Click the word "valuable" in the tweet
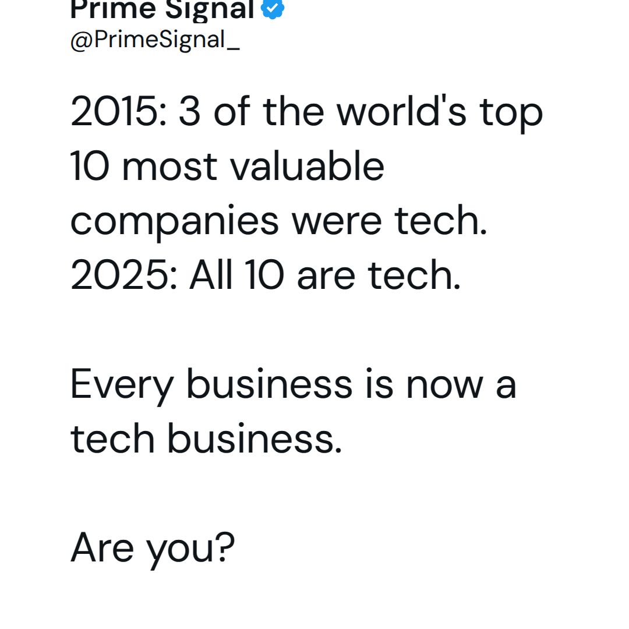The height and width of the screenshot is (629, 629). coord(307,166)
